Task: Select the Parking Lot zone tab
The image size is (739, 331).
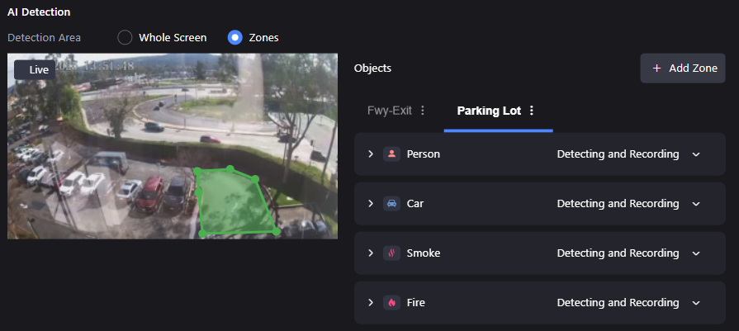Action: (489, 111)
